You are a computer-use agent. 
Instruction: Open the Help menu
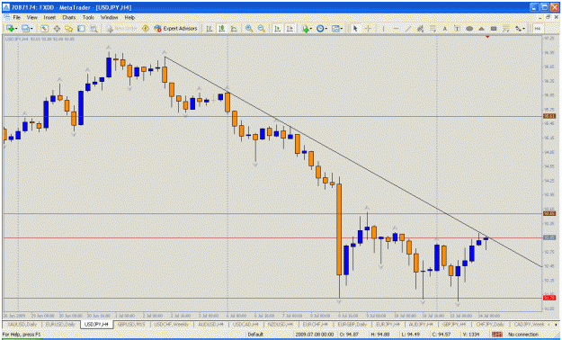tap(129, 17)
